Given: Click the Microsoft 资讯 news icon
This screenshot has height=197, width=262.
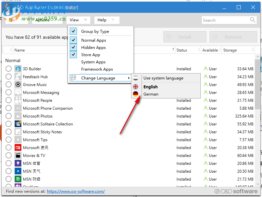Looking at the screenshot, I should [18, 148].
